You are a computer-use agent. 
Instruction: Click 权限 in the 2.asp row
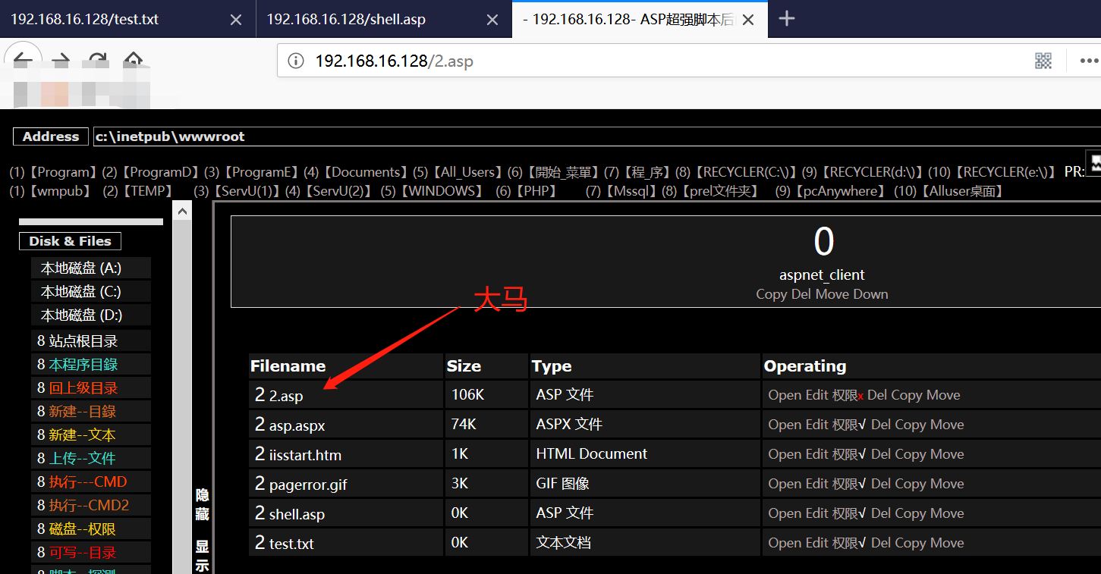pos(845,395)
